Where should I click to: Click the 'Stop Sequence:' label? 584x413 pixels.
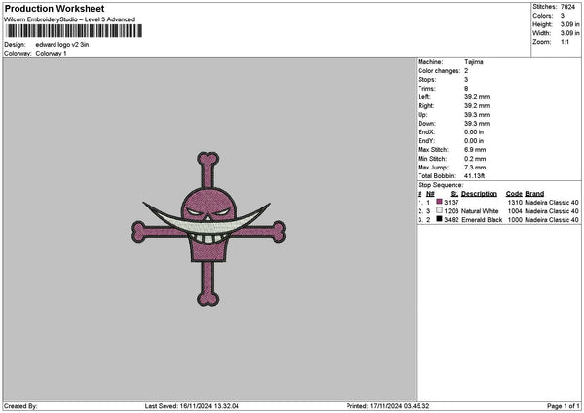click(441, 185)
